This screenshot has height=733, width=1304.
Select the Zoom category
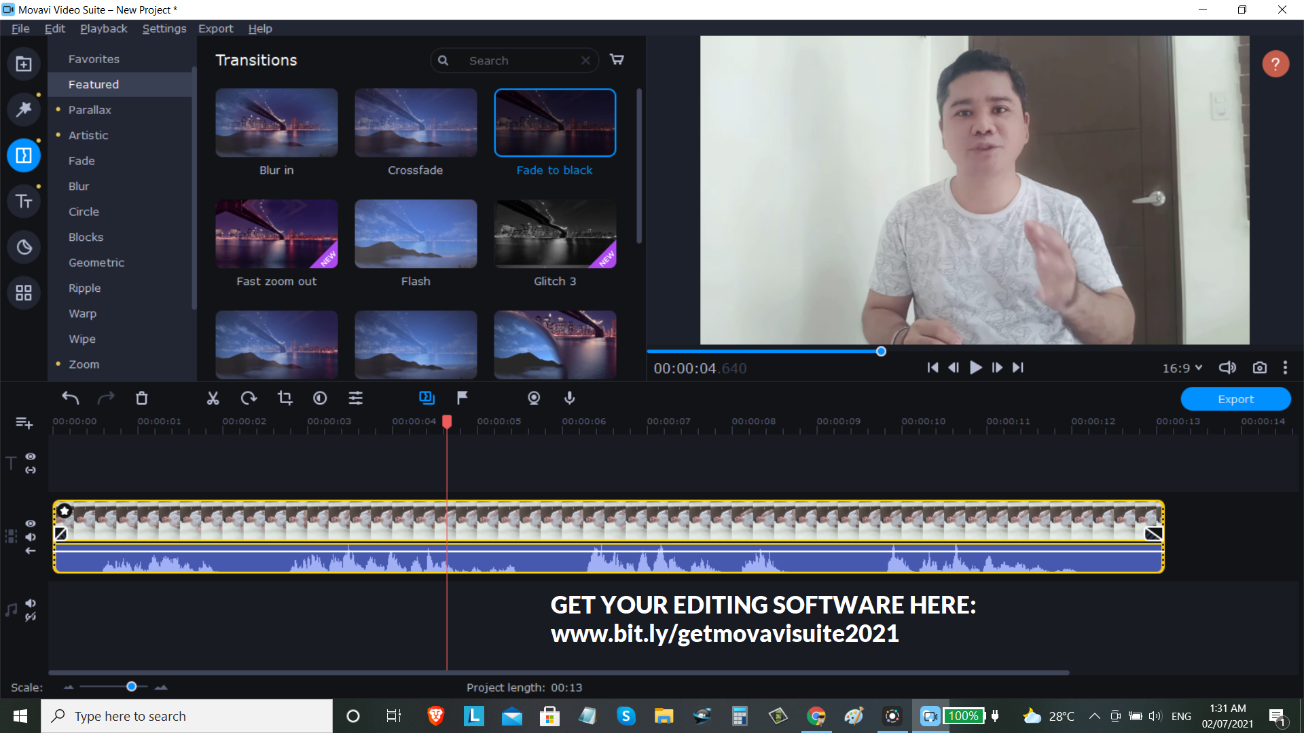[x=84, y=364]
